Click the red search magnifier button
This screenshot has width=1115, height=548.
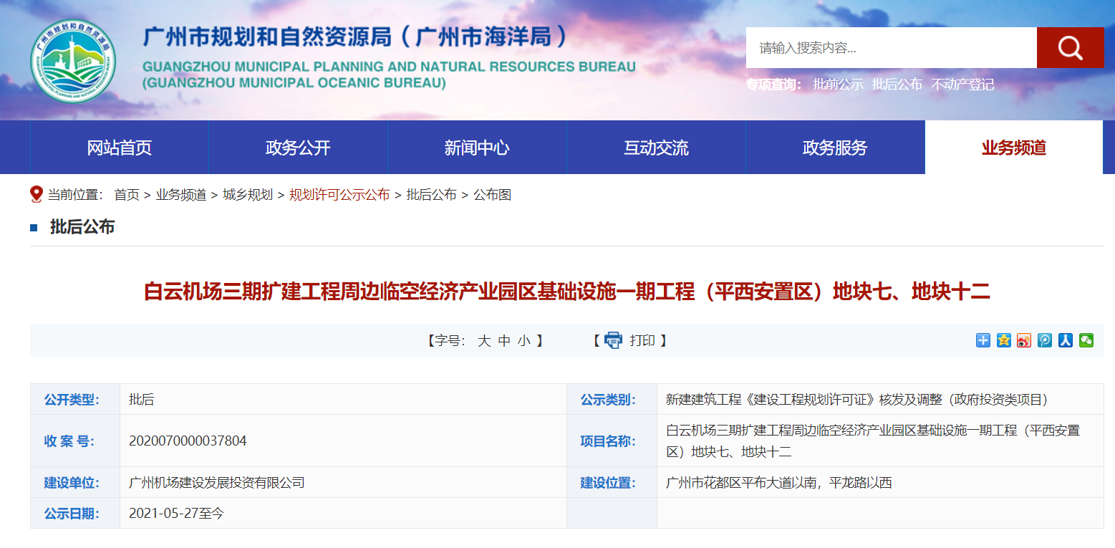pos(1070,48)
